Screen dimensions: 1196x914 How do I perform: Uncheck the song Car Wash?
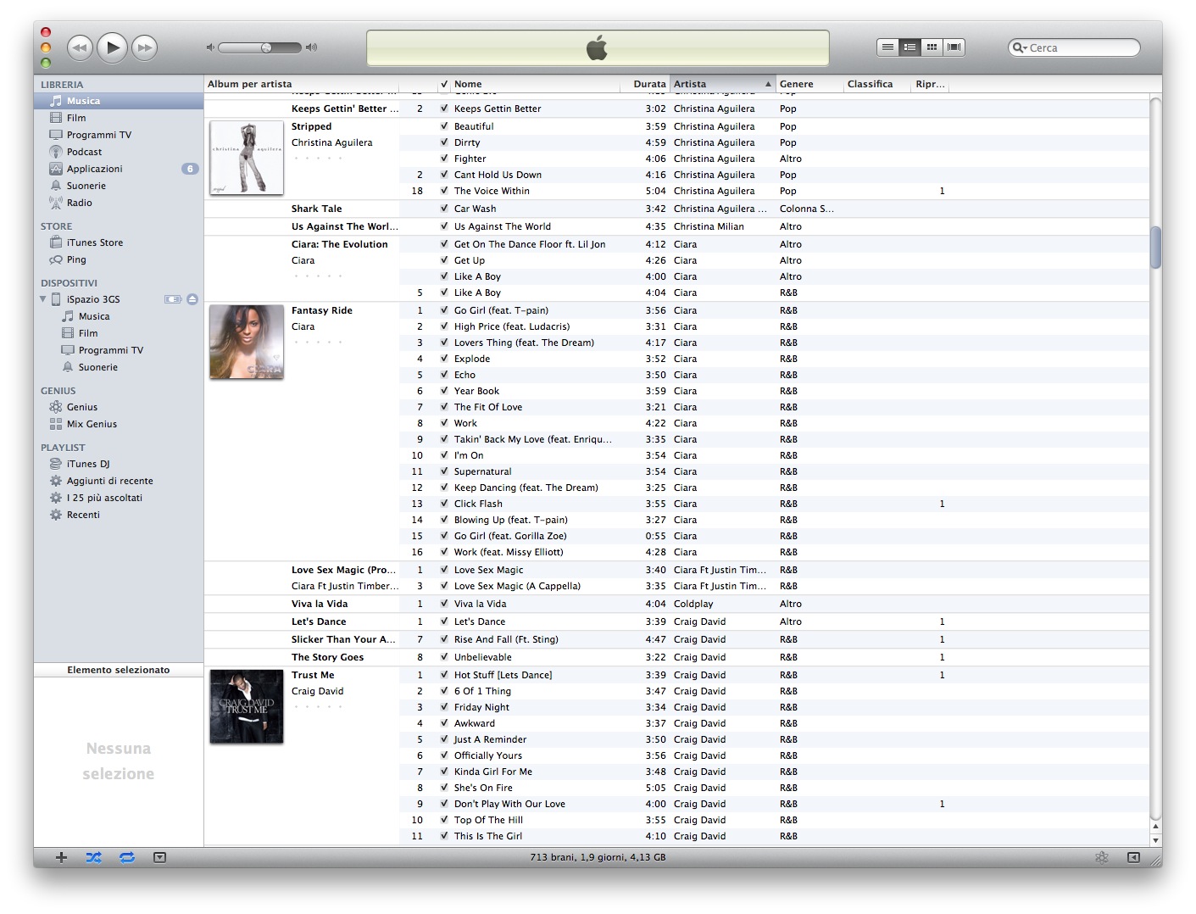click(444, 209)
